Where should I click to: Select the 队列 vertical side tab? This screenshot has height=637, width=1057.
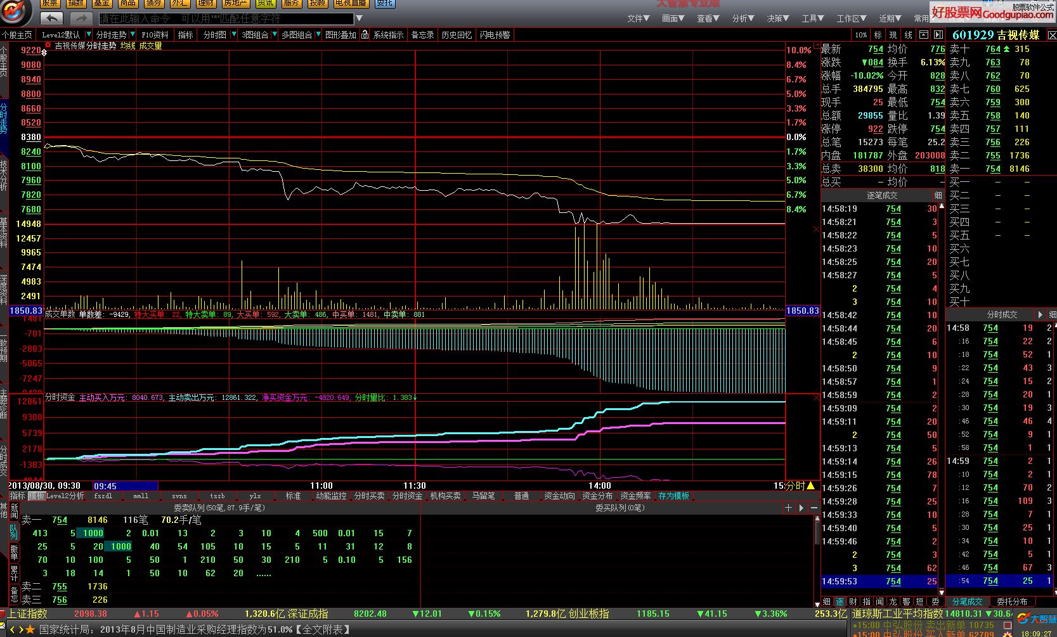click(x=14, y=532)
